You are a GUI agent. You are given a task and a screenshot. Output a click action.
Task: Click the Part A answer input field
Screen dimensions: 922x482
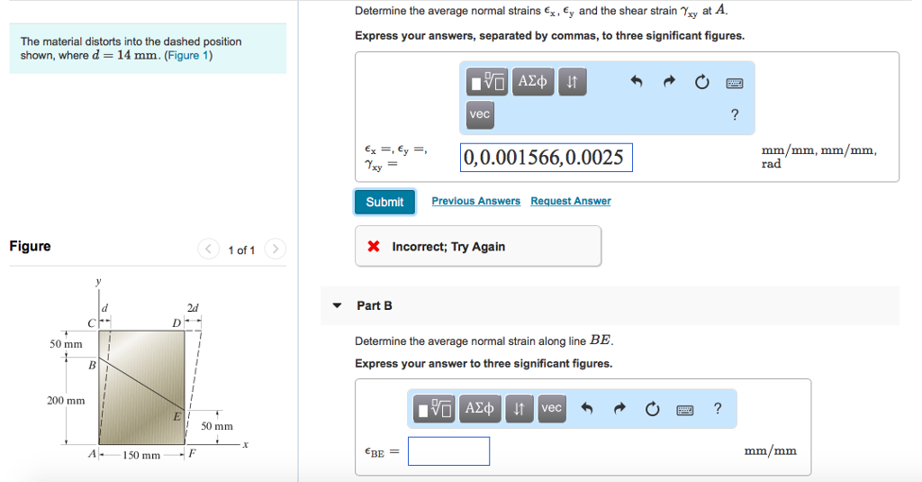point(547,158)
